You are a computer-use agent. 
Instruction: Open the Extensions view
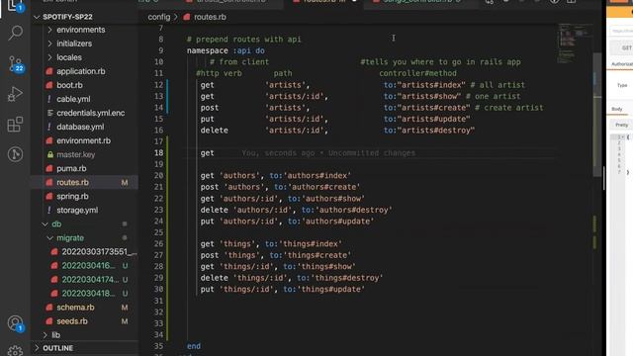15,125
